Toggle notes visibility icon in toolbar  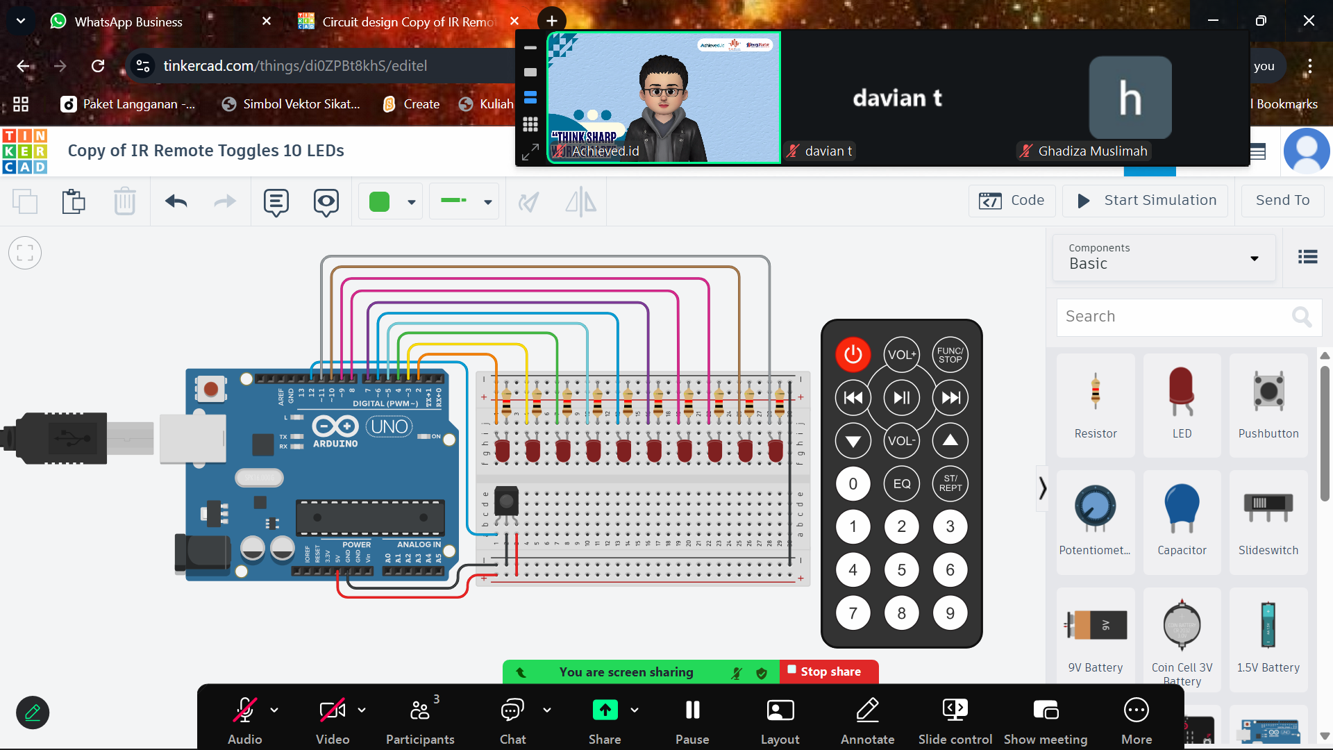click(x=326, y=202)
